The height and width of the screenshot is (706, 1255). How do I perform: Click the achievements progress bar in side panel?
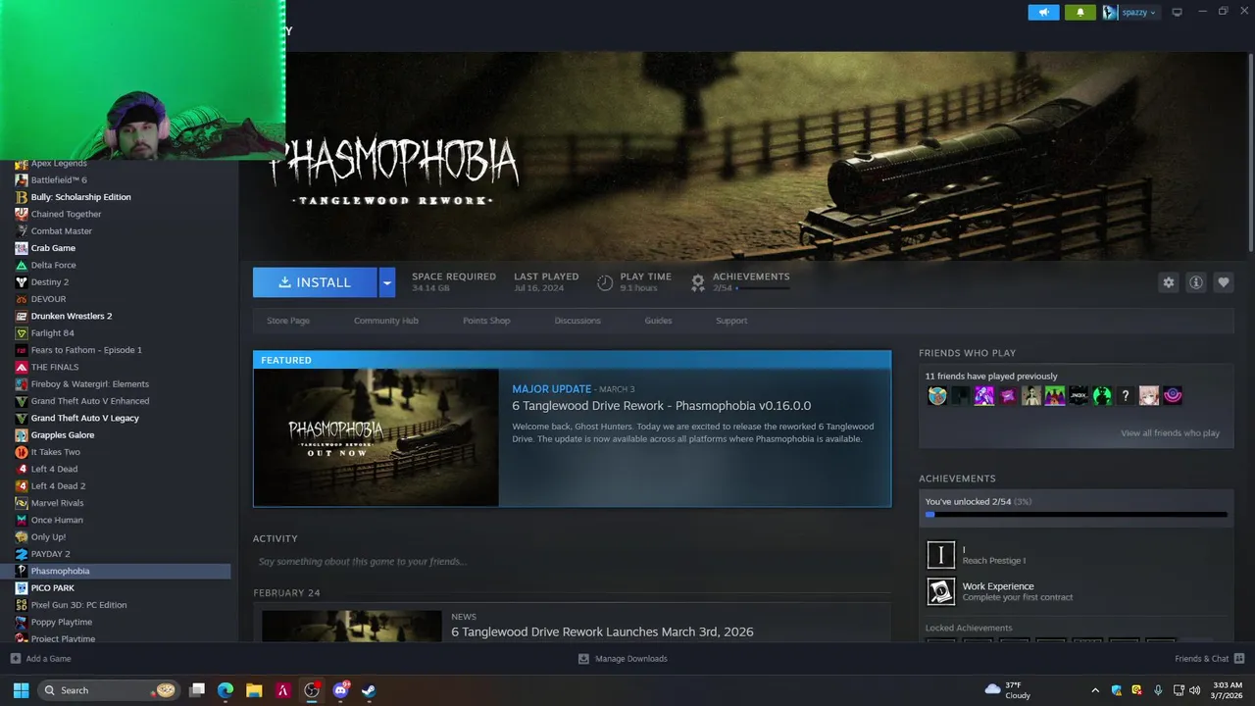[x=1077, y=514]
